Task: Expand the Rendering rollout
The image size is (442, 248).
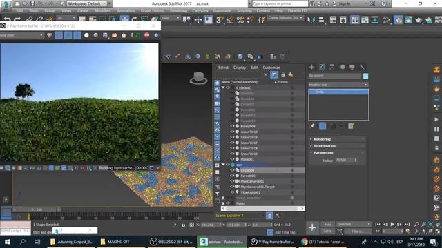Action: pos(338,139)
